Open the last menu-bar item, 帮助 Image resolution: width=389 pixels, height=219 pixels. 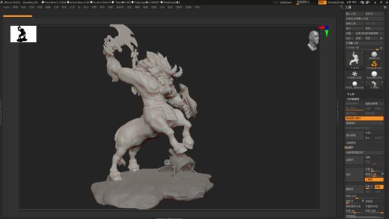coord(197,7)
